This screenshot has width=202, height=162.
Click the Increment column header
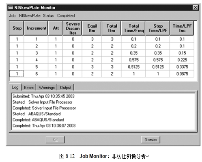pyautogui.click(x=36, y=28)
